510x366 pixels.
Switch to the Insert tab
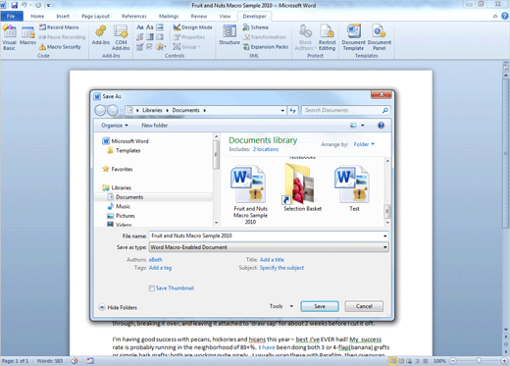tap(63, 16)
